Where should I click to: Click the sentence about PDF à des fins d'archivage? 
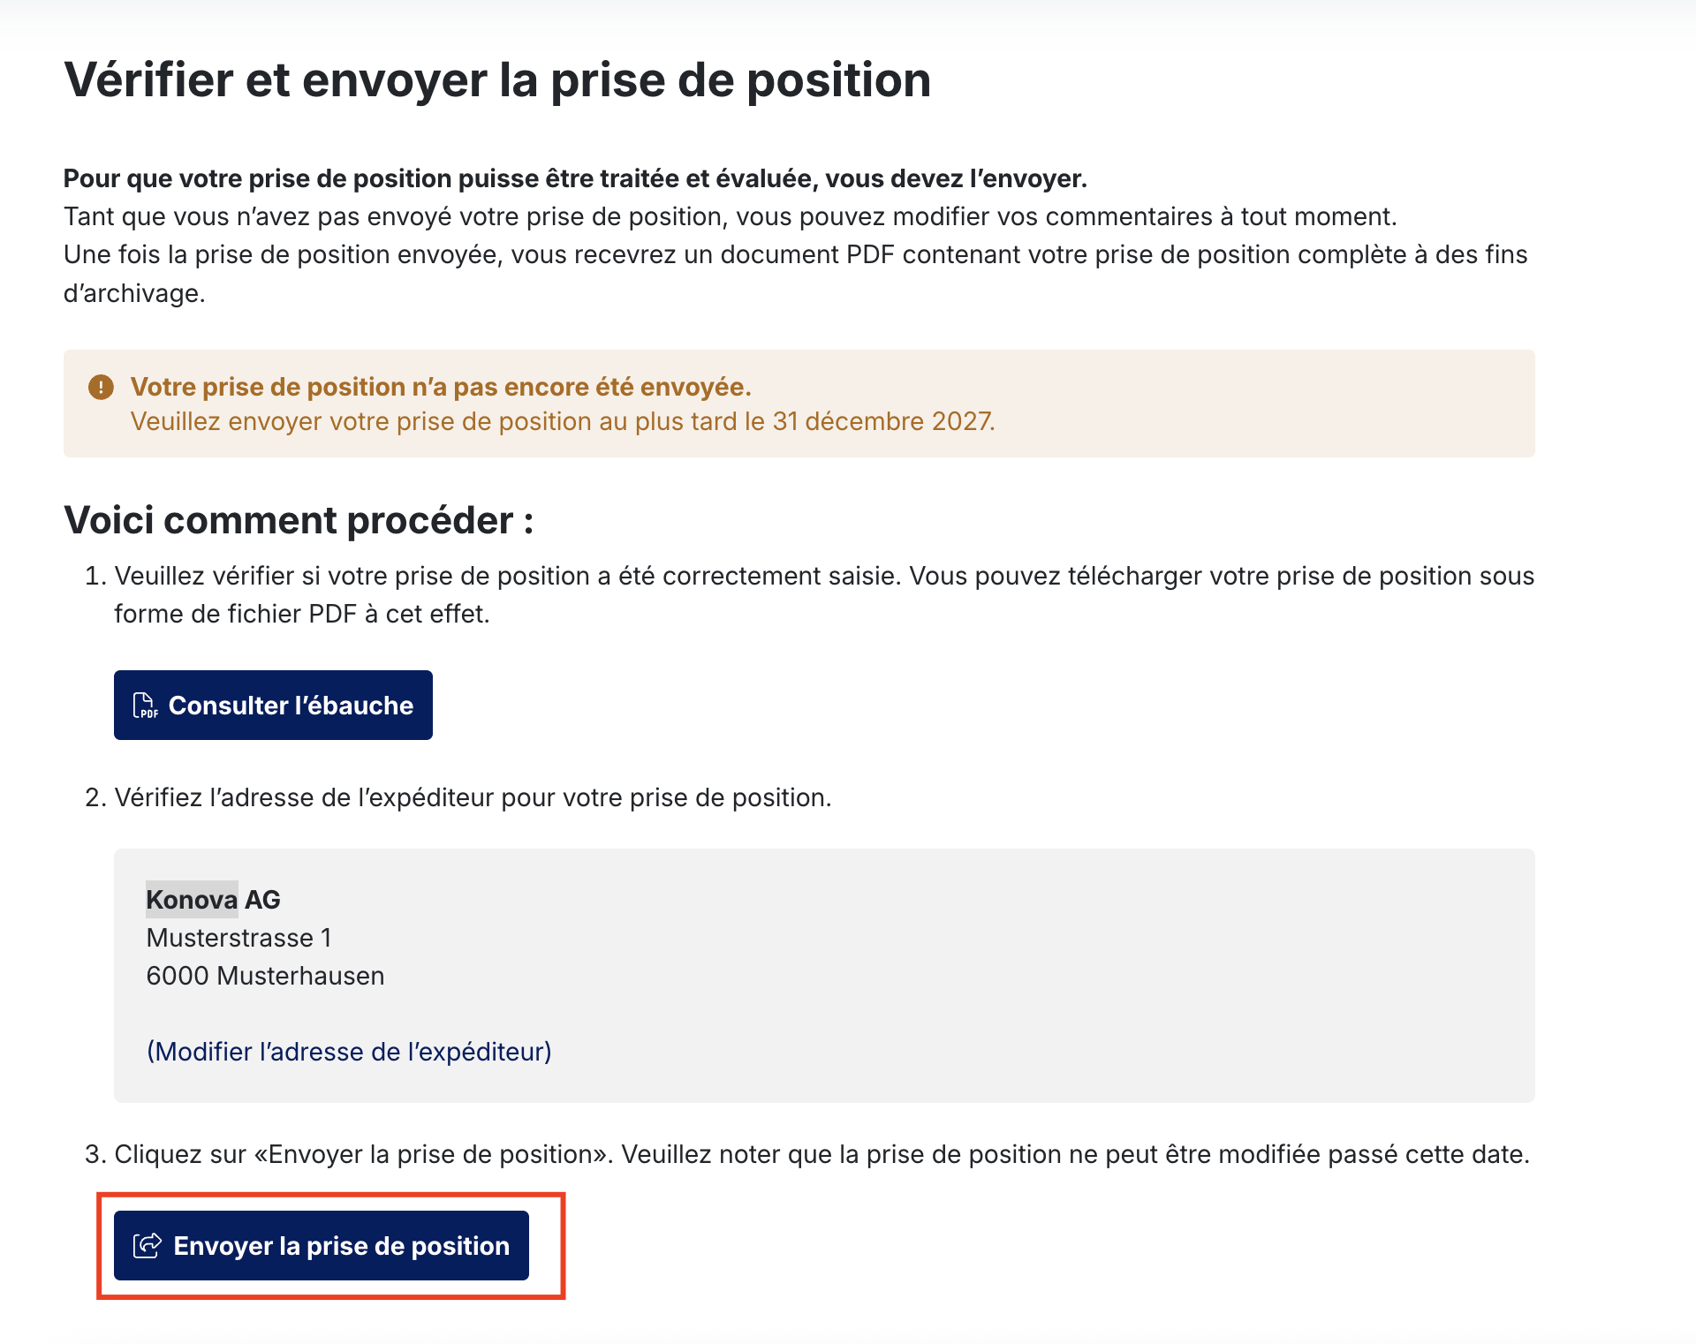[x=795, y=274]
